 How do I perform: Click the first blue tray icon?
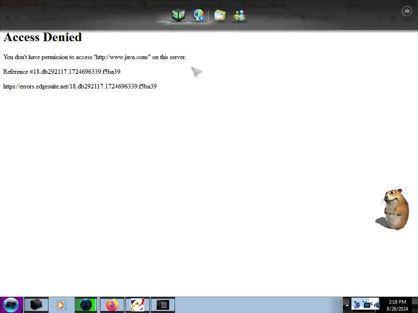[x=356, y=304]
